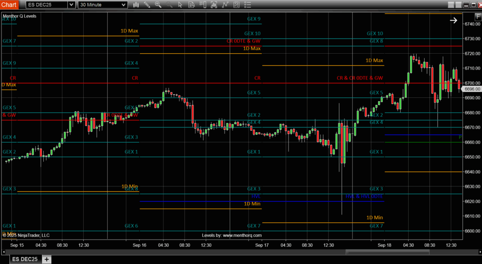Click the HVL & HVL 0DTE label
Image resolution: width=482 pixels, height=264 pixels.
(x=364, y=196)
